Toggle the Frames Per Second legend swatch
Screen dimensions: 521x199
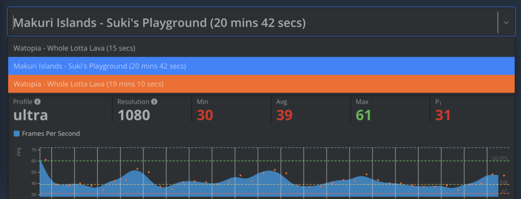click(x=17, y=134)
